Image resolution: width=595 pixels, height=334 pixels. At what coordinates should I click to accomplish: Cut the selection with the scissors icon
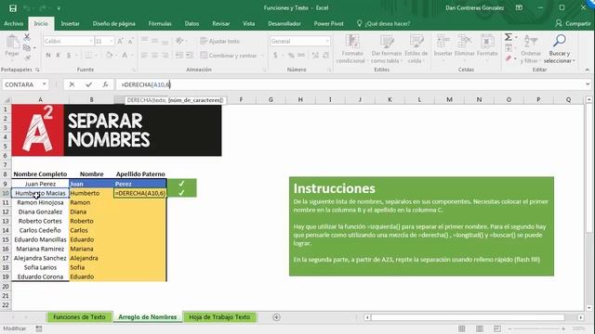tap(27, 37)
